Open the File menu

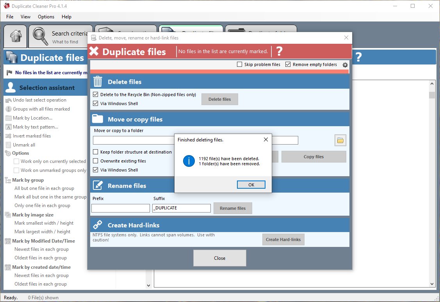(x=10, y=16)
